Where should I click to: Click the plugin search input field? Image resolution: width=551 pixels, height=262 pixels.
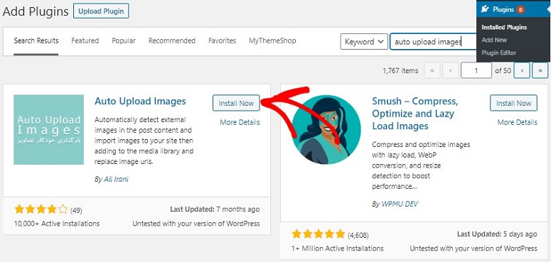[x=433, y=42]
